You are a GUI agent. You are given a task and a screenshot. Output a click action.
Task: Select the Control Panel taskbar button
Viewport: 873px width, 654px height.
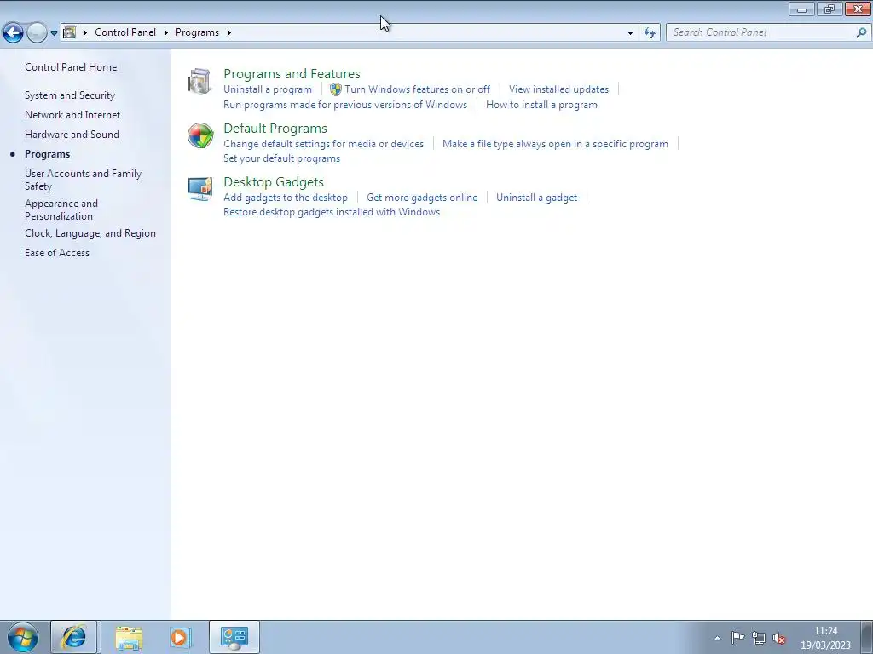pyautogui.click(x=234, y=637)
